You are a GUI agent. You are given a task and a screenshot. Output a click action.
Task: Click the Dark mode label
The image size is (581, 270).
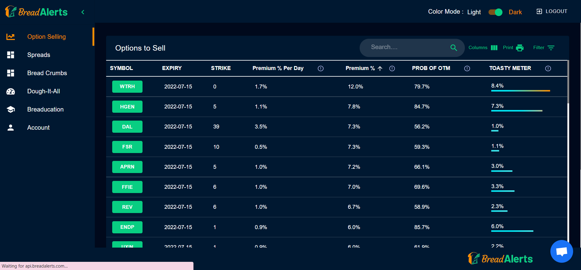(515, 12)
